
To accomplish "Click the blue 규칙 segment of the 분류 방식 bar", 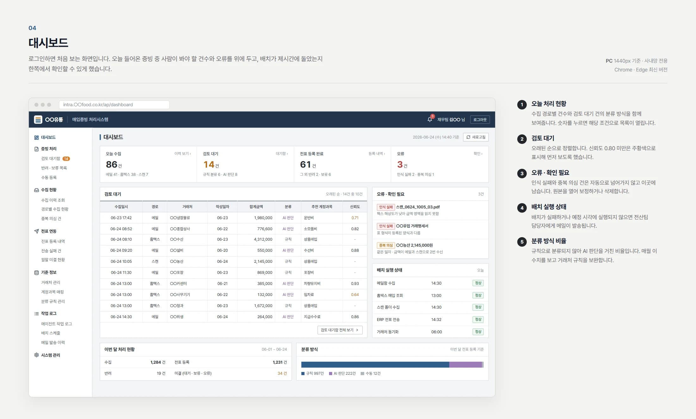I will [x=375, y=365].
